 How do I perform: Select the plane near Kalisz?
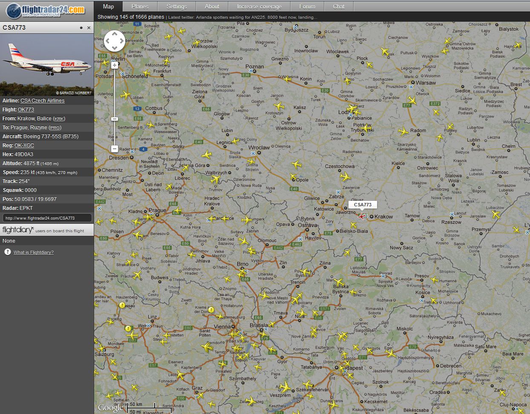279,106
